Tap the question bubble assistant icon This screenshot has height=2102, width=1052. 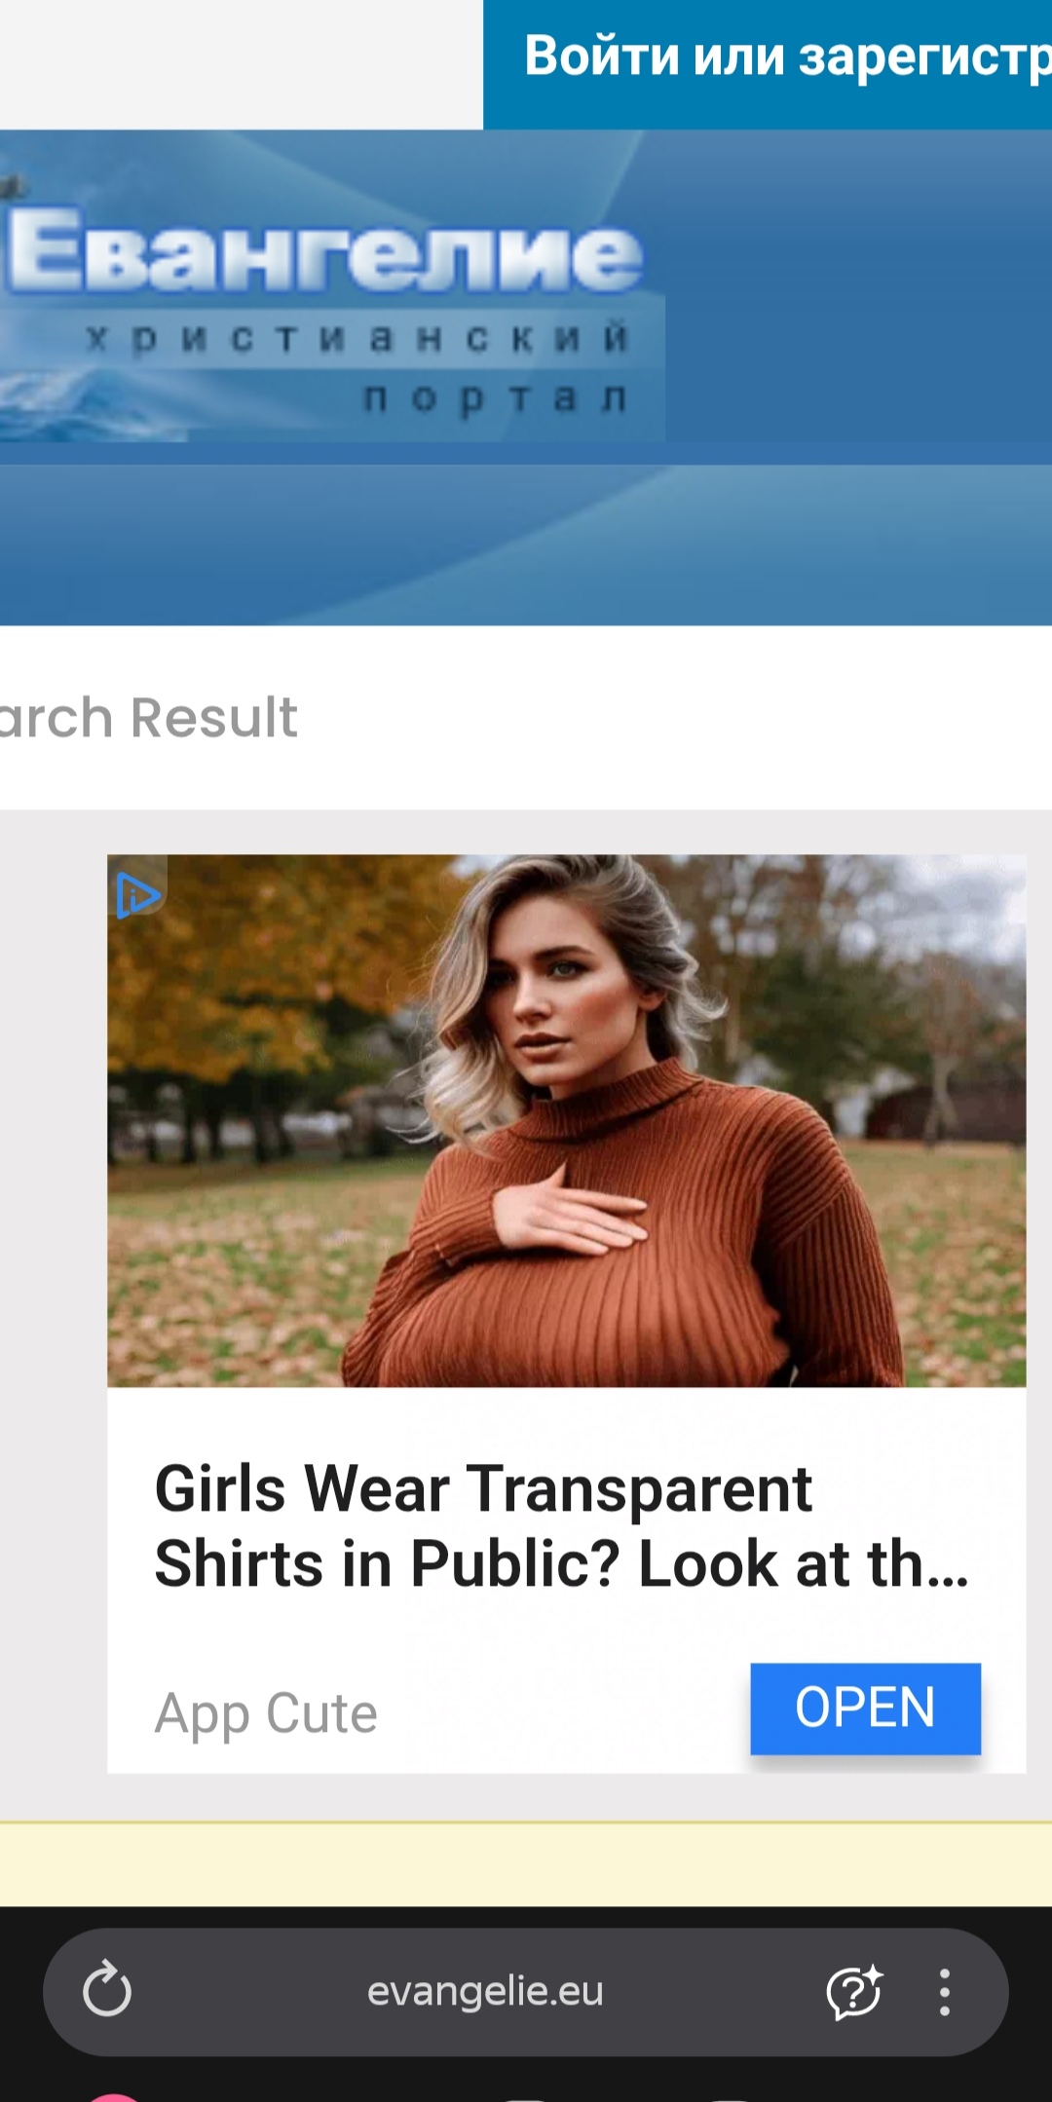(854, 1991)
